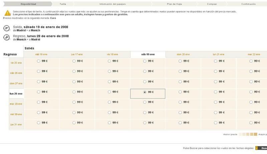Image resolution: width=267 pixels, height=154 pixels.
Task: Select return row mié 30 ene
Action: [x=16, y=114]
